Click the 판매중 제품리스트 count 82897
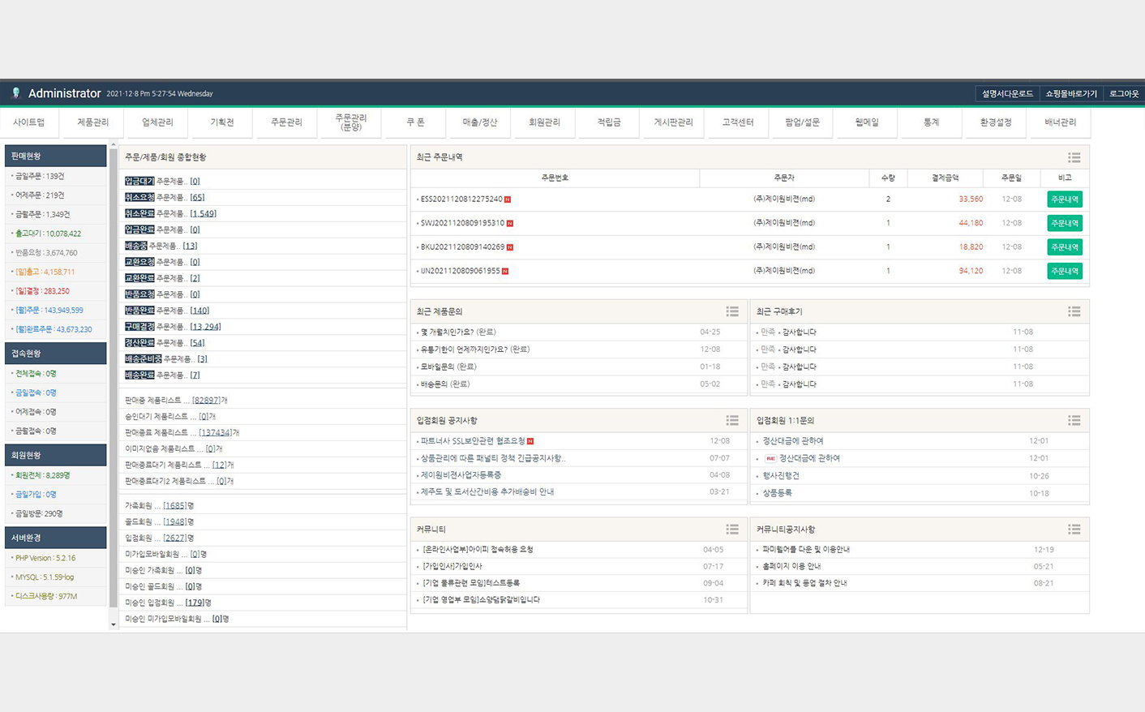Image resolution: width=1145 pixels, height=712 pixels. (x=206, y=400)
